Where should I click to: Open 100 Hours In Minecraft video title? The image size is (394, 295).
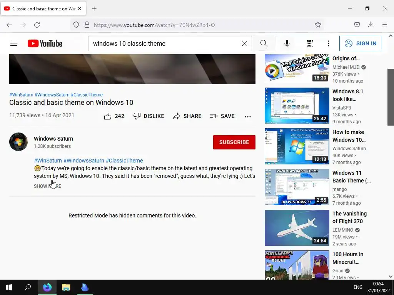[x=348, y=258]
